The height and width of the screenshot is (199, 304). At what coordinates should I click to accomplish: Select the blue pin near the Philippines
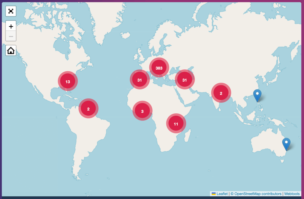point(257,95)
